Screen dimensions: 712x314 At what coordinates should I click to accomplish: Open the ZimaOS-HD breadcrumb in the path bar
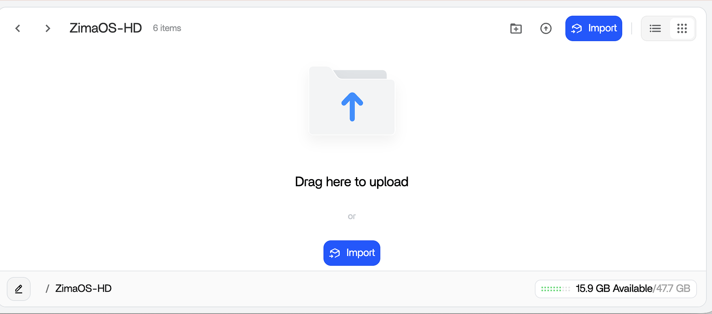[x=83, y=289]
